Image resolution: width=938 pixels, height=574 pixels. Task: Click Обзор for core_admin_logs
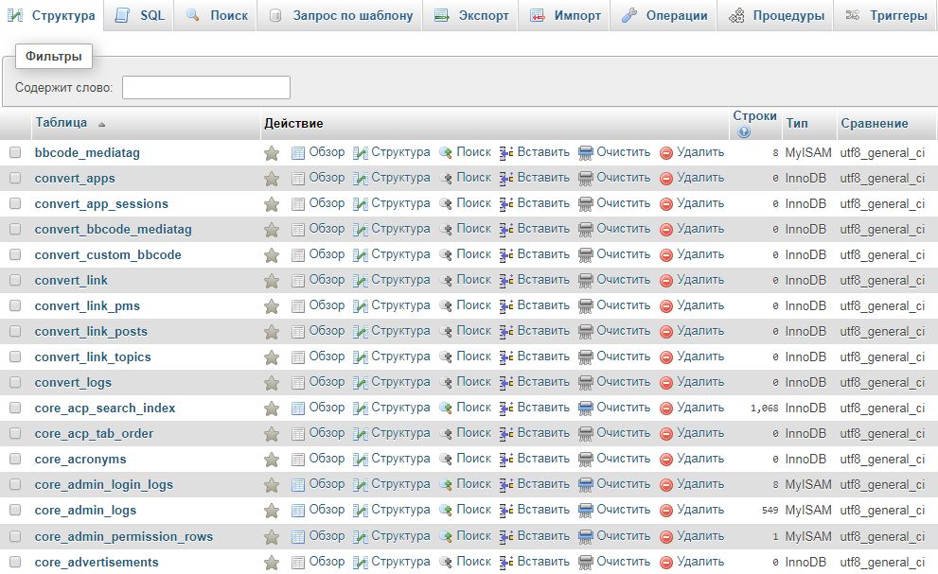pyautogui.click(x=327, y=510)
